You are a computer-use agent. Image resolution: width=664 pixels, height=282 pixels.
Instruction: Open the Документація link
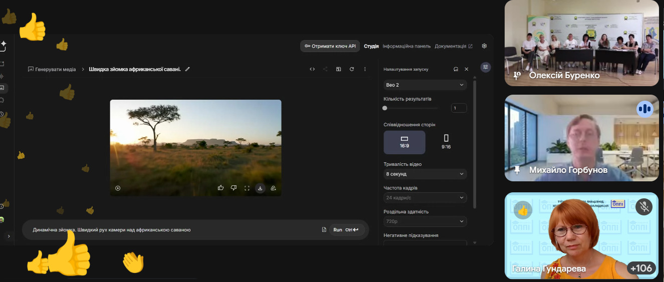[454, 46]
